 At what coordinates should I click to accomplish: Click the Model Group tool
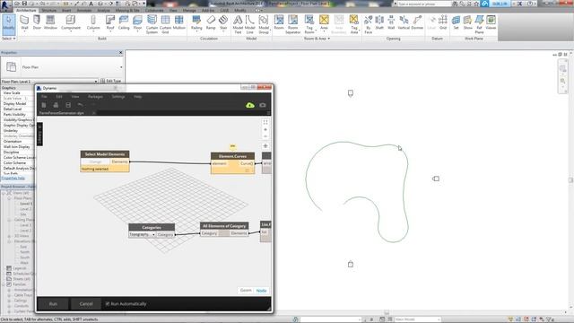click(x=264, y=24)
